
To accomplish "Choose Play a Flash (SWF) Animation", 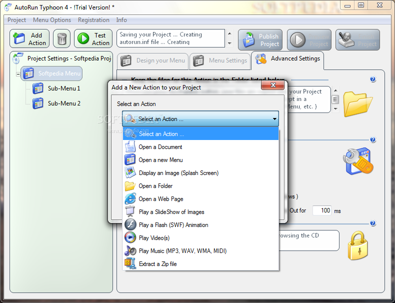I will click(201, 225).
